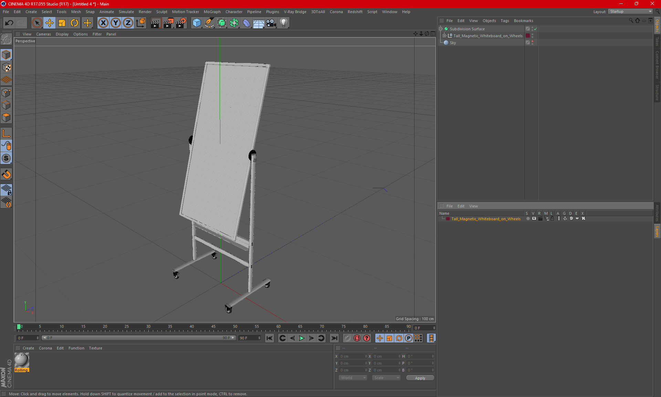Open material manager Texture menu
The width and height of the screenshot is (661, 397).
point(95,348)
